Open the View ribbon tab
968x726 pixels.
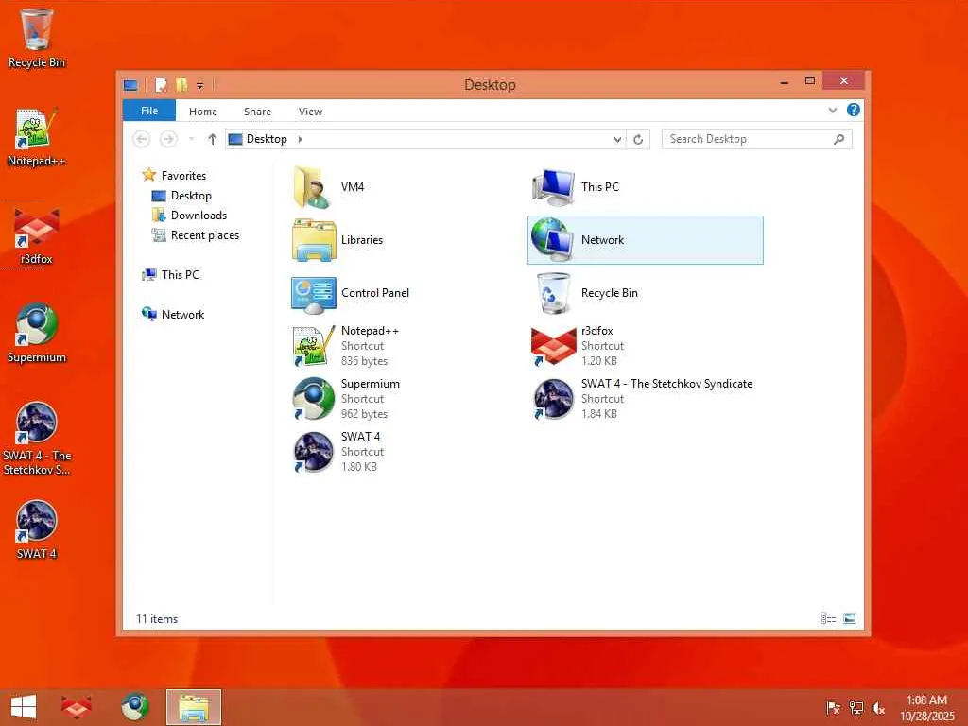(x=310, y=112)
